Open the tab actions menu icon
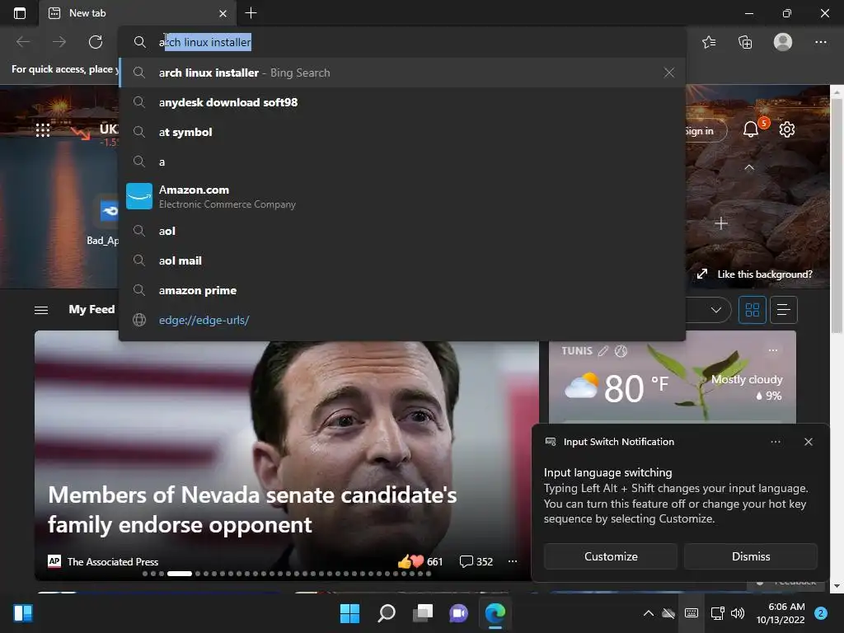The width and height of the screenshot is (844, 633). 20,13
